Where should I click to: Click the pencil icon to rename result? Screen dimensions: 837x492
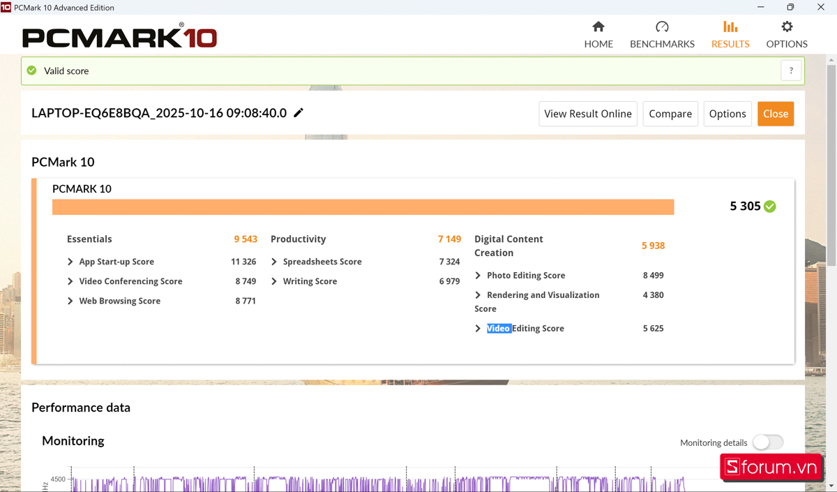pyautogui.click(x=299, y=113)
